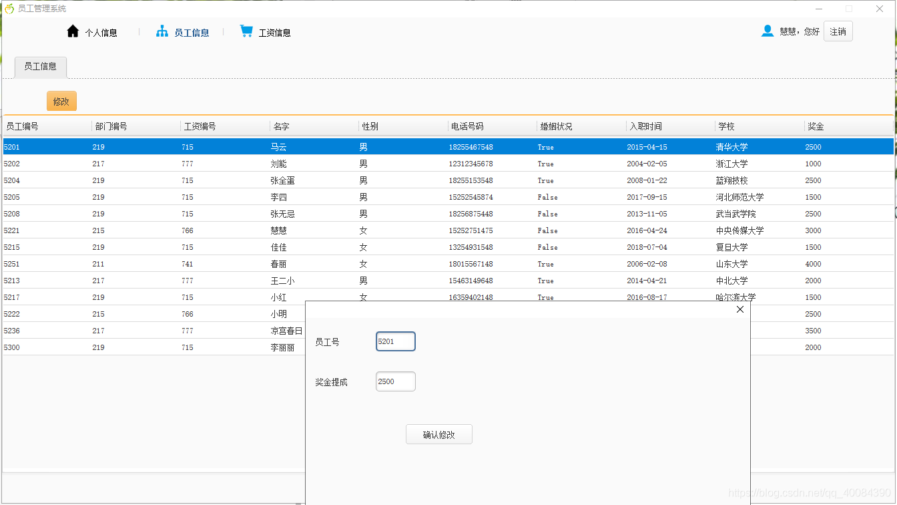Select employee name 佳佳
The height and width of the screenshot is (505, 897).
(x=279, y=247)
